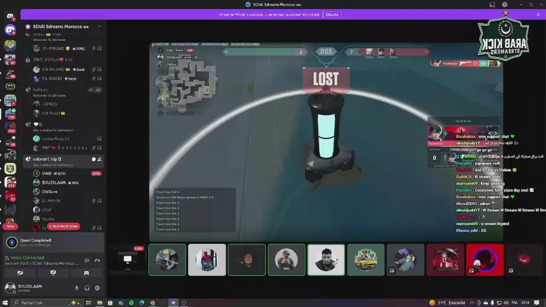Open Discord direct messages home icon

click(10, 16)
